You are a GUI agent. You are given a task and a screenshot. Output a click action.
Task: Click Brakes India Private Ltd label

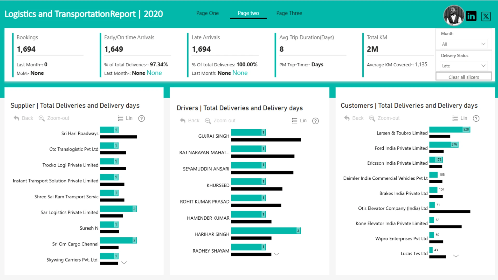pos(404,193)
